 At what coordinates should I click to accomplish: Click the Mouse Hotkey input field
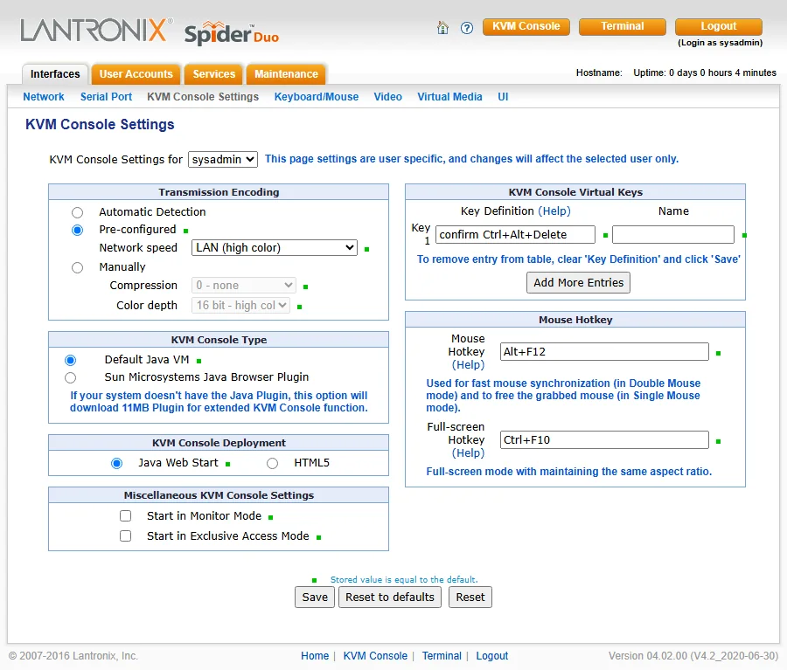pos(604,351)
